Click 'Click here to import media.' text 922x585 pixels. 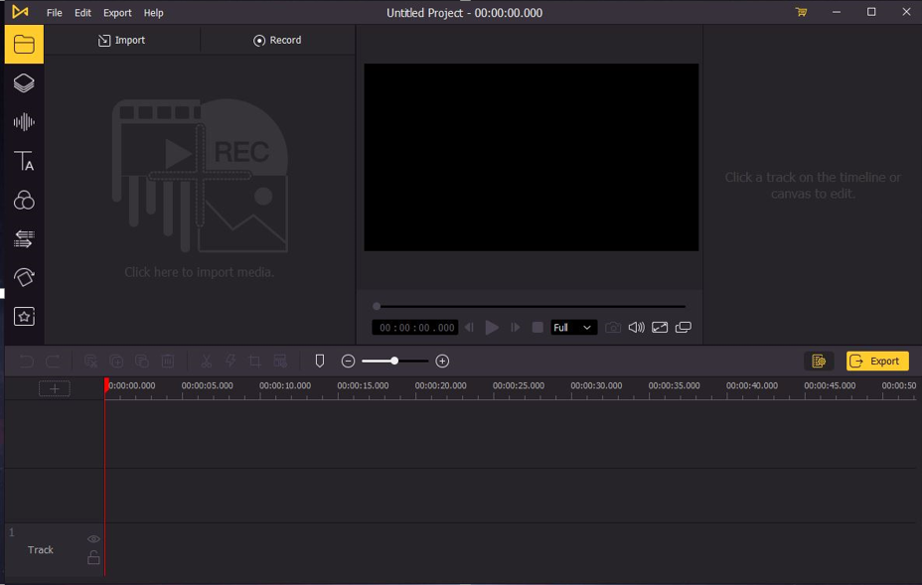[x=199, y=272]
